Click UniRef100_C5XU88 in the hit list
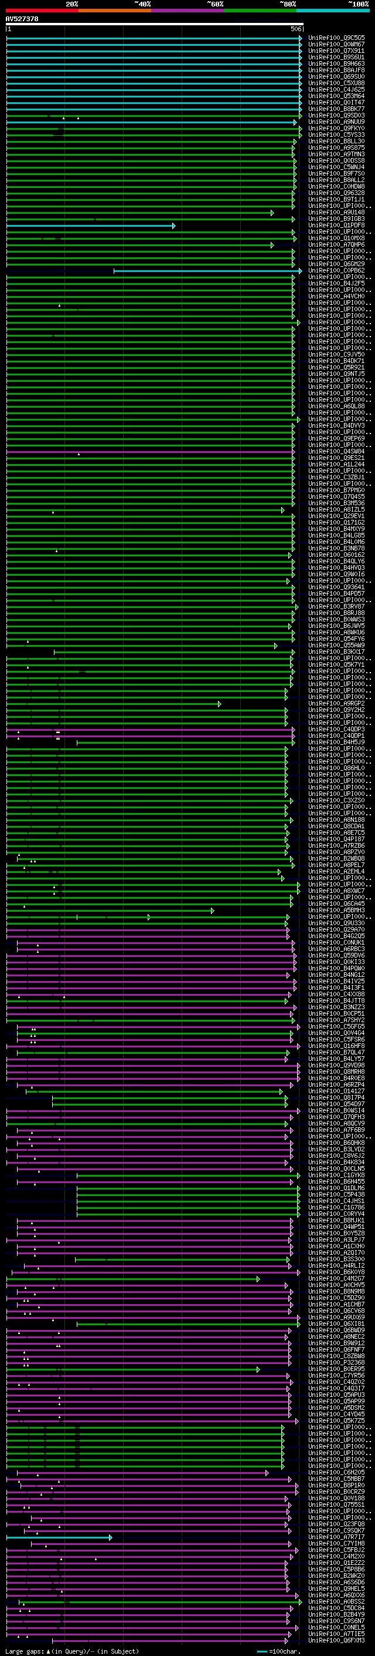This screenshot has width=375, height=1656. (x=336, y=83)
